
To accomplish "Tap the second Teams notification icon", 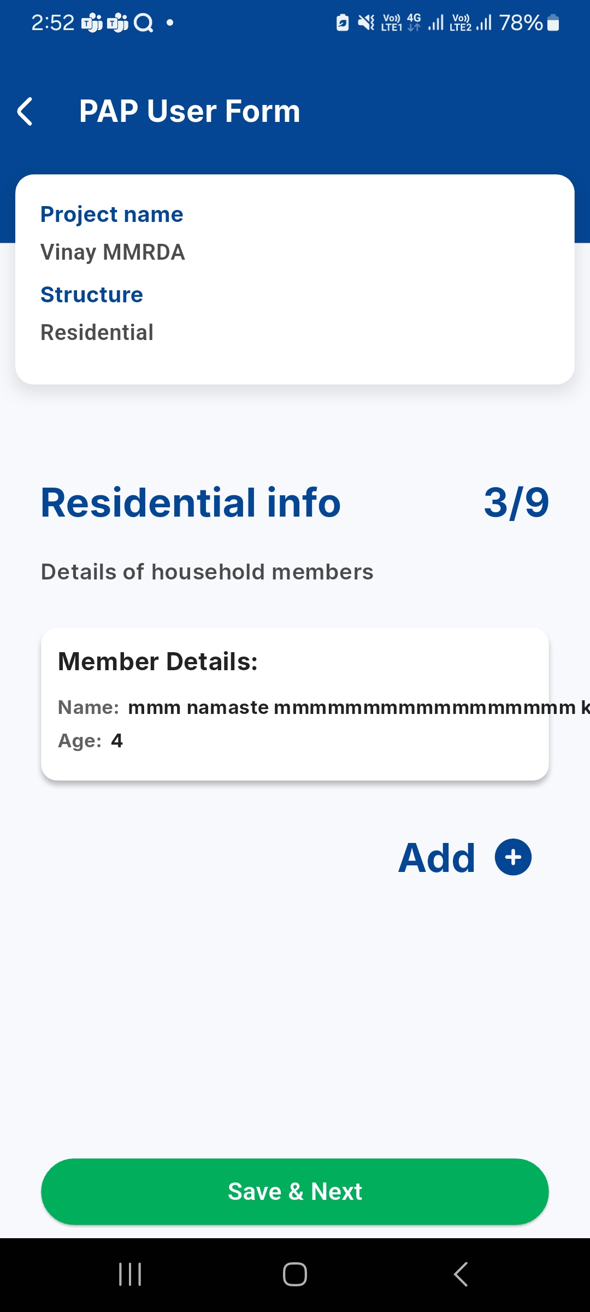I will point(117,23).
